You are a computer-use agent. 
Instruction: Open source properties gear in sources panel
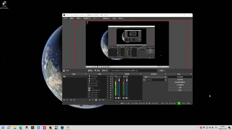[96, 100]
